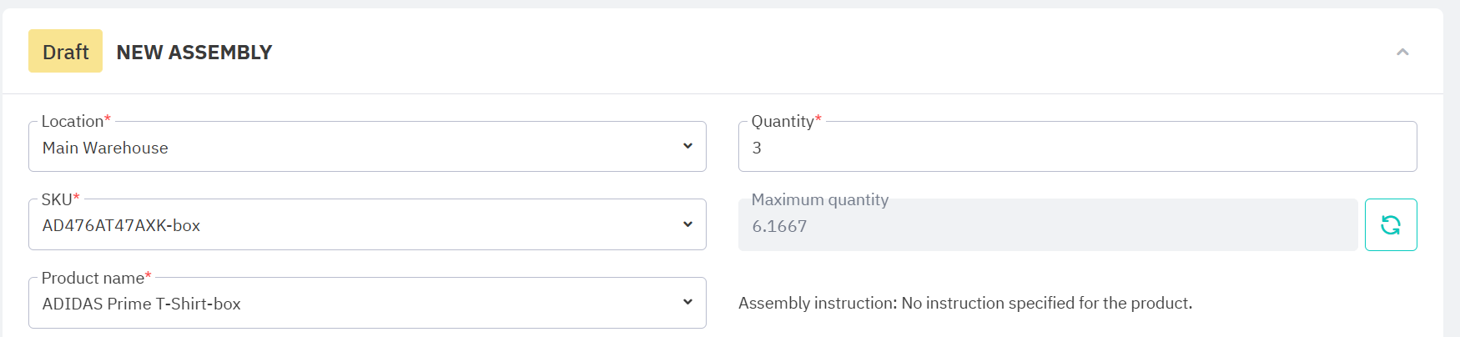
Task: Select the ADIDAS Prime T-Shirt-box value
Action: (x=141, y=304)
